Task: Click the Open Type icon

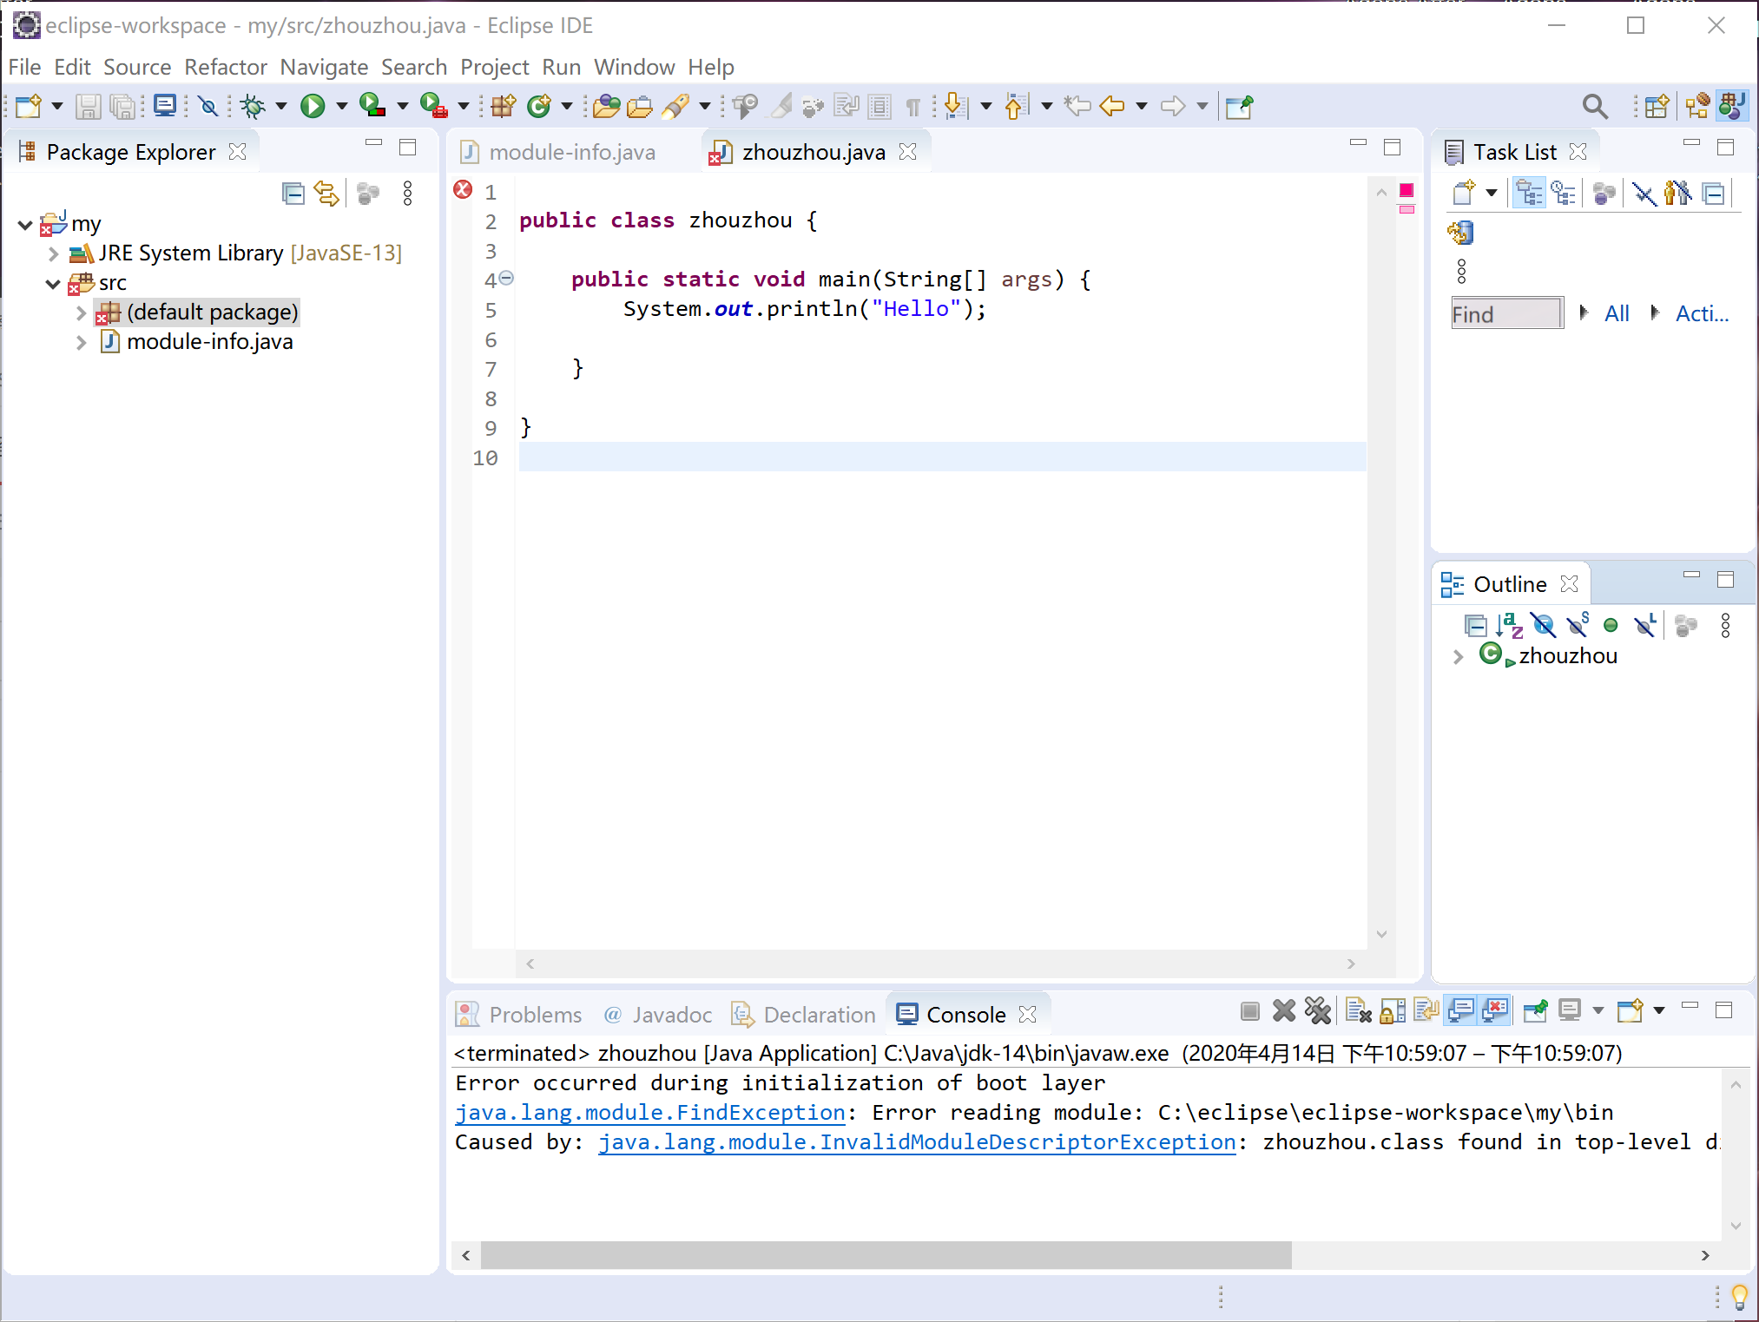Action: point(607,106)
